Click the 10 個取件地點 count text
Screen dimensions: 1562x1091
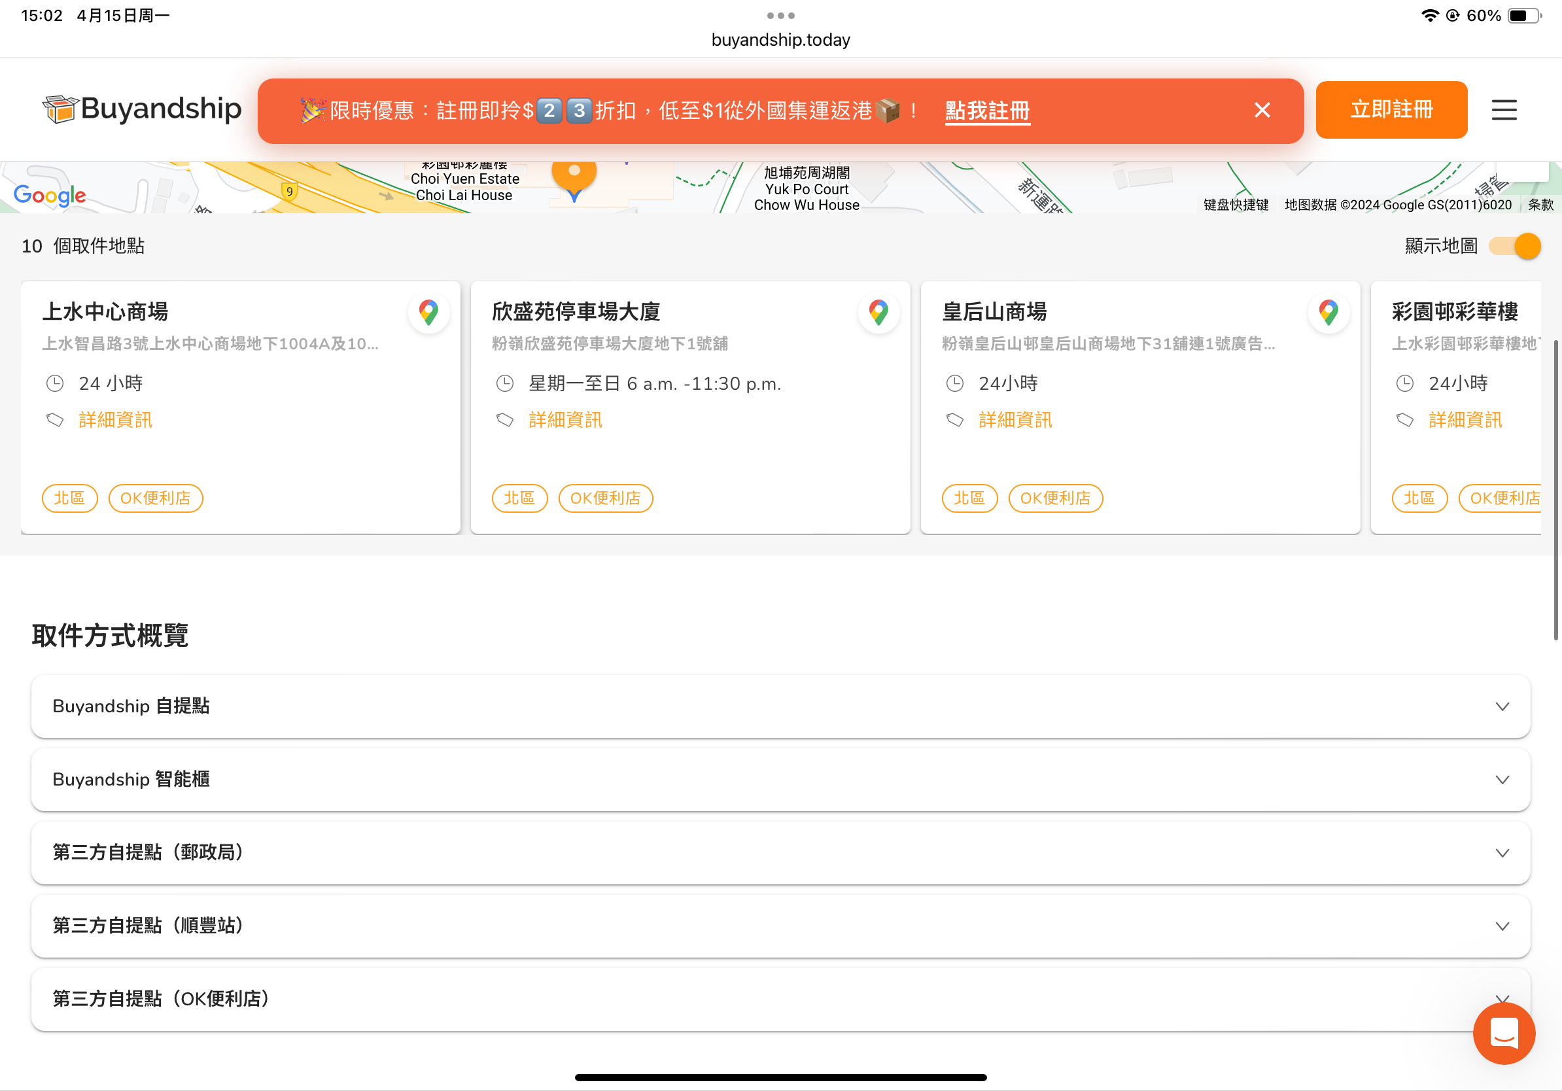(83, 246)
